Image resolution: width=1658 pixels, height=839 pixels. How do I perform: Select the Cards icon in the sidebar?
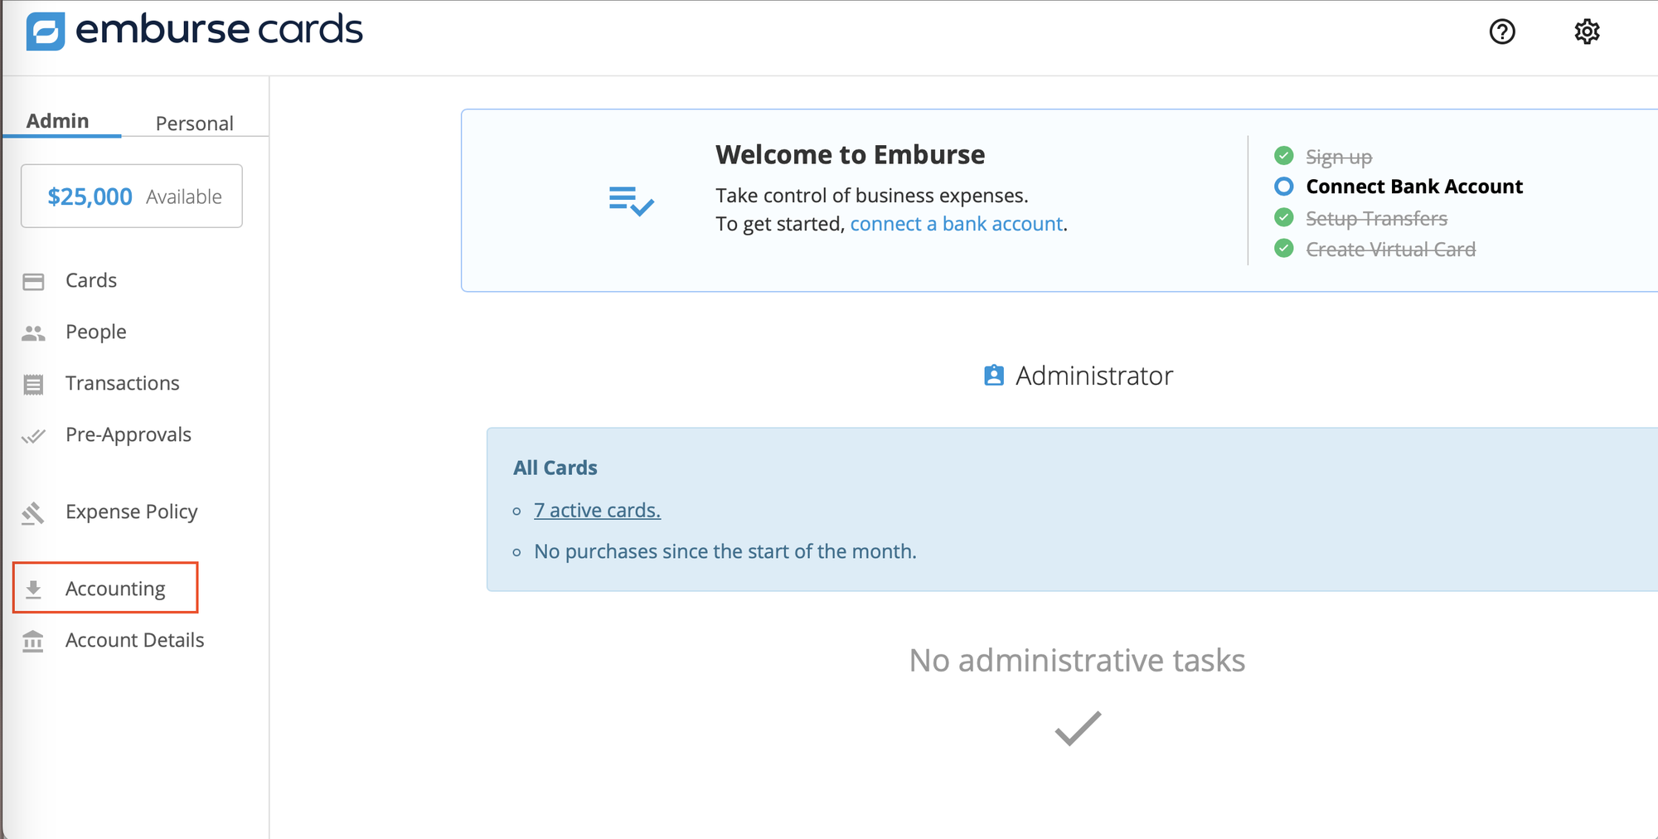coord(34,281)
